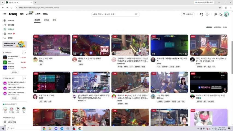The image size is (233, 131).
Task: Switch to the 라이브 tab
Action: tap(37, 20)
